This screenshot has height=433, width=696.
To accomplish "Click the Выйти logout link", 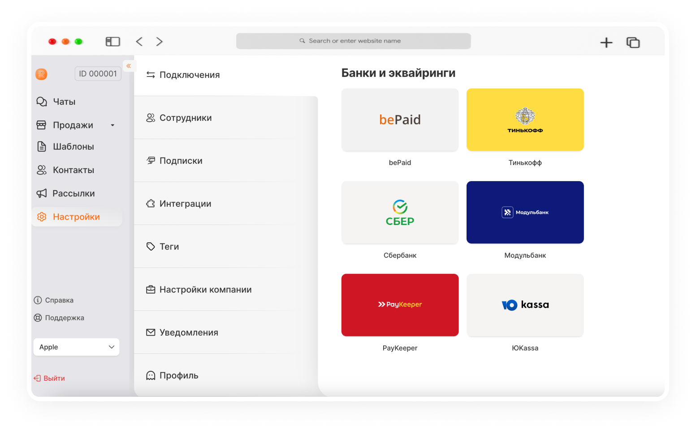I will (54, 378).
